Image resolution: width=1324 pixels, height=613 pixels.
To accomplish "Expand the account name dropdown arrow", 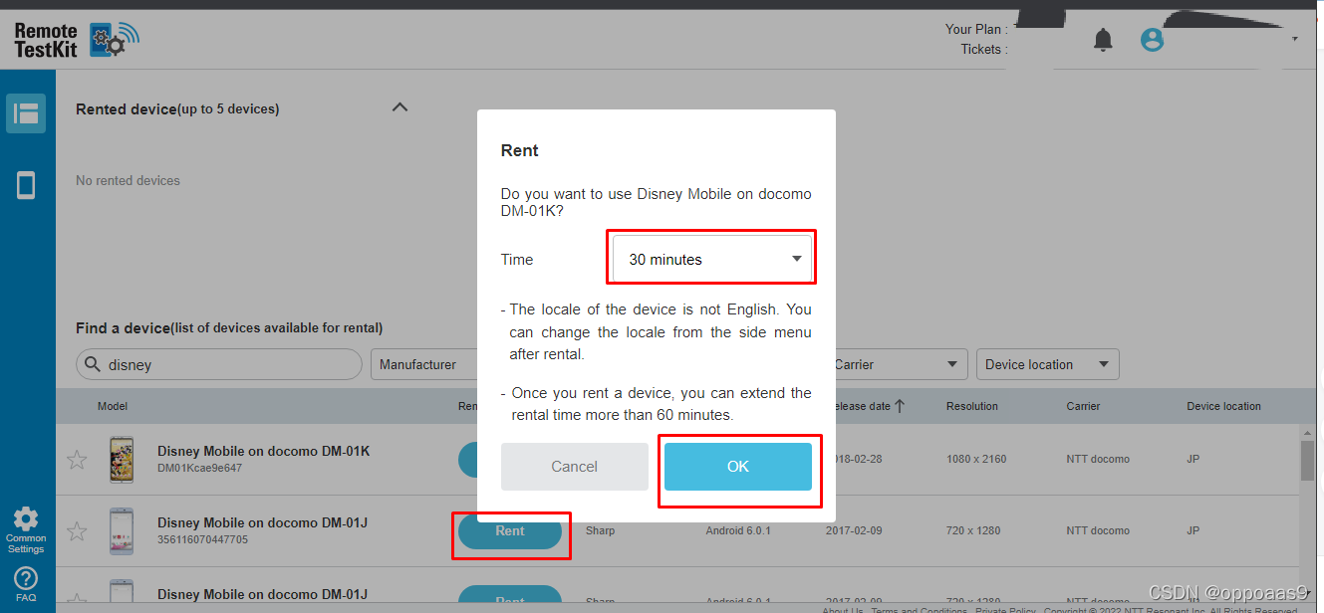I will tap(1295, 40).
